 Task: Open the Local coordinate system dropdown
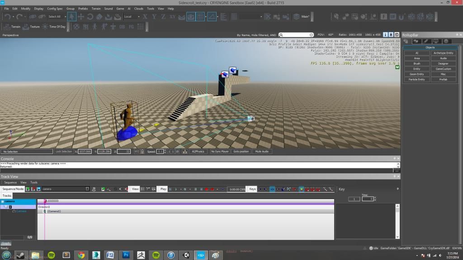tap(130, 17)
